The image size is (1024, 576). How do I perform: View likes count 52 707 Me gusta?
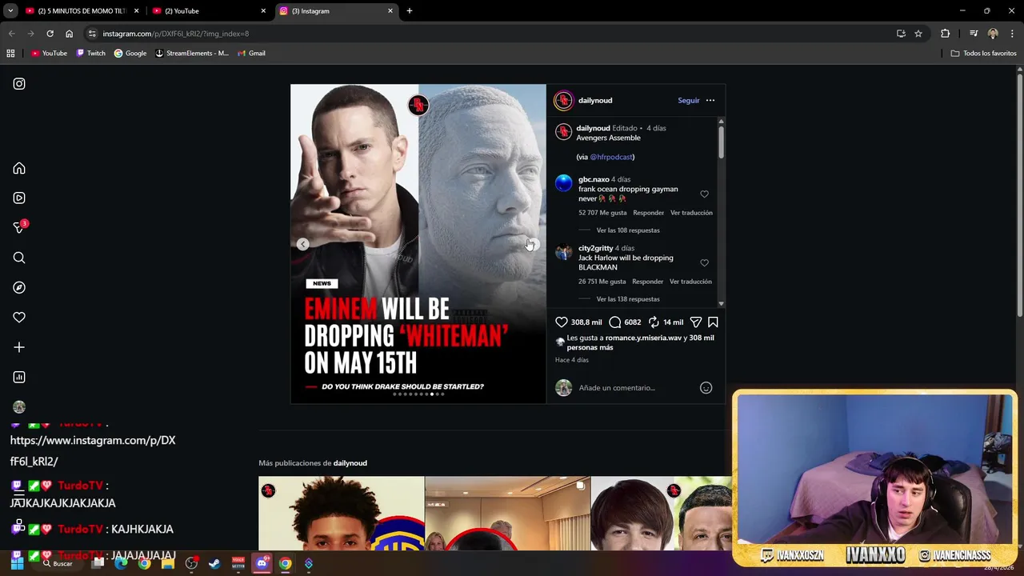coord(602,213)
